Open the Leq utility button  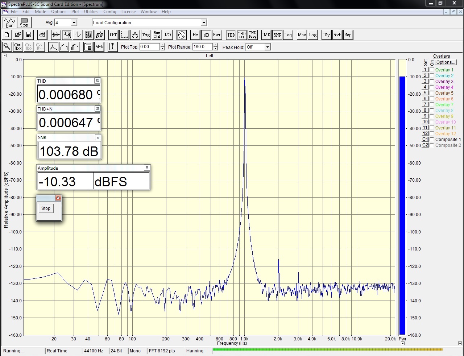pyautogui.click(x=288, y=35)
